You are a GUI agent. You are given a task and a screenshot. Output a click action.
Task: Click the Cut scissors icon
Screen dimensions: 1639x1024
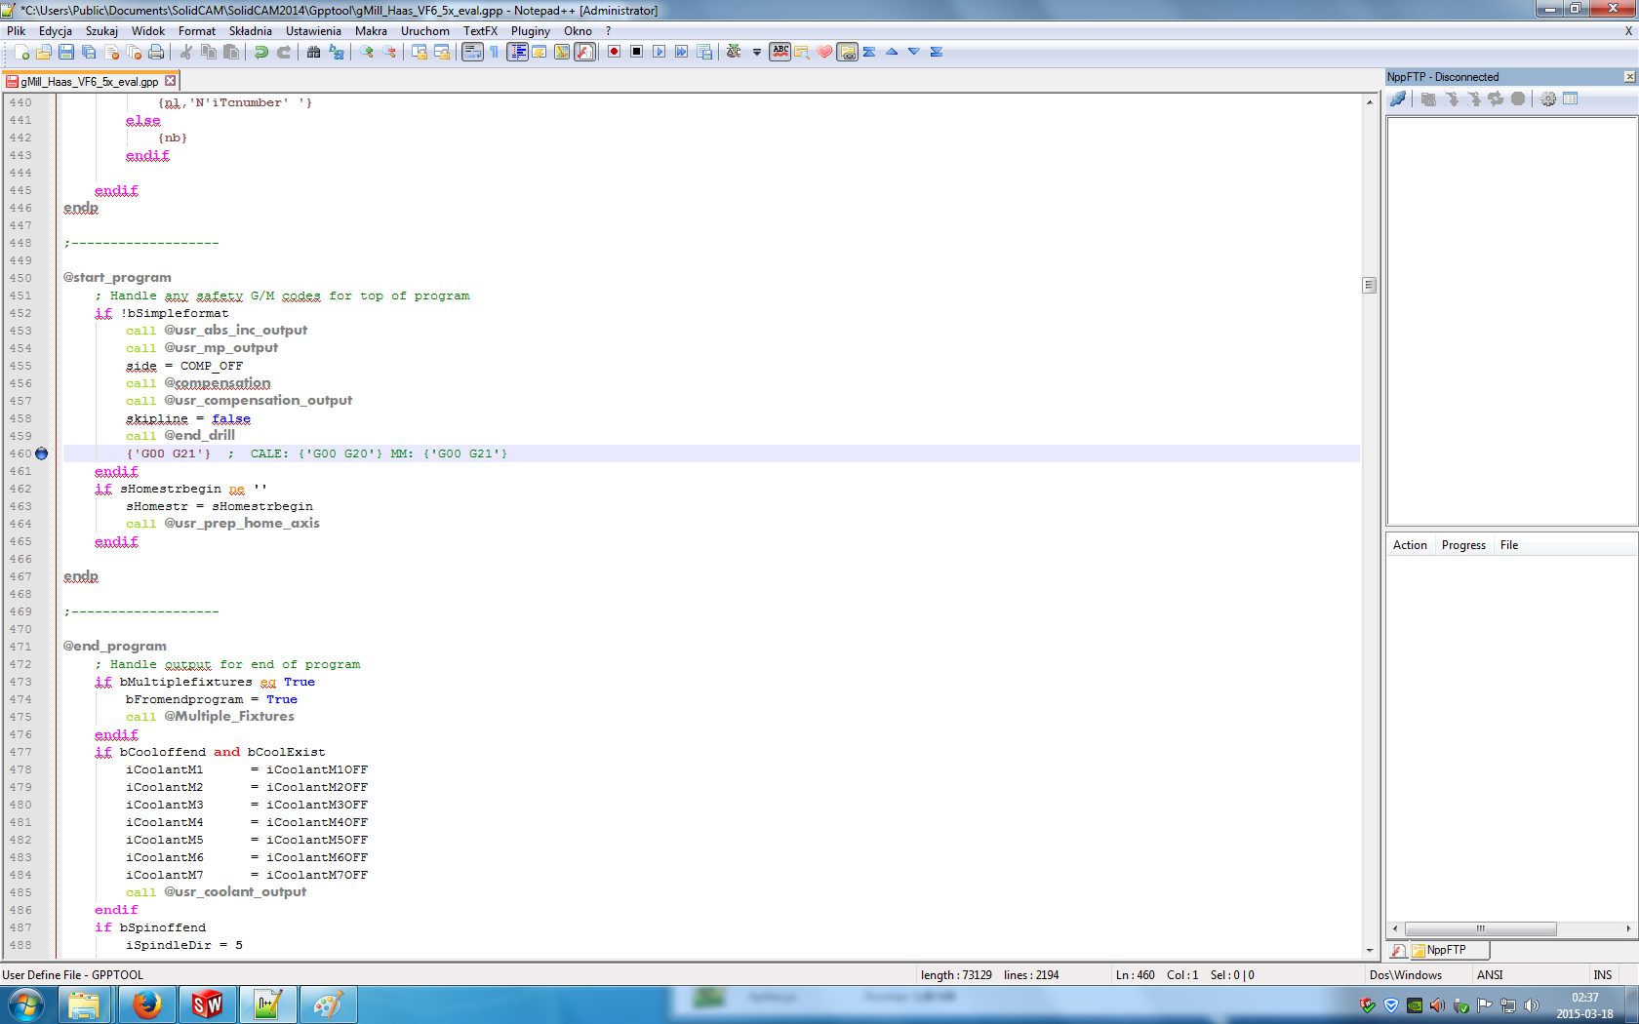[x=186, y=52]
